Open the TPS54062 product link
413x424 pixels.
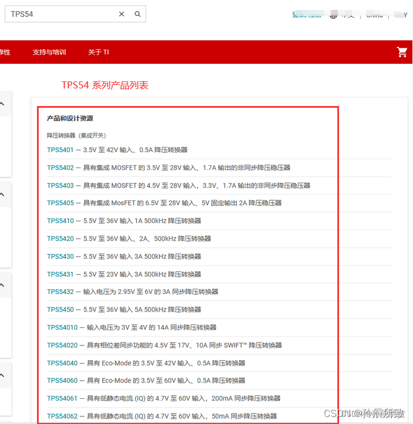coord(62,416)
